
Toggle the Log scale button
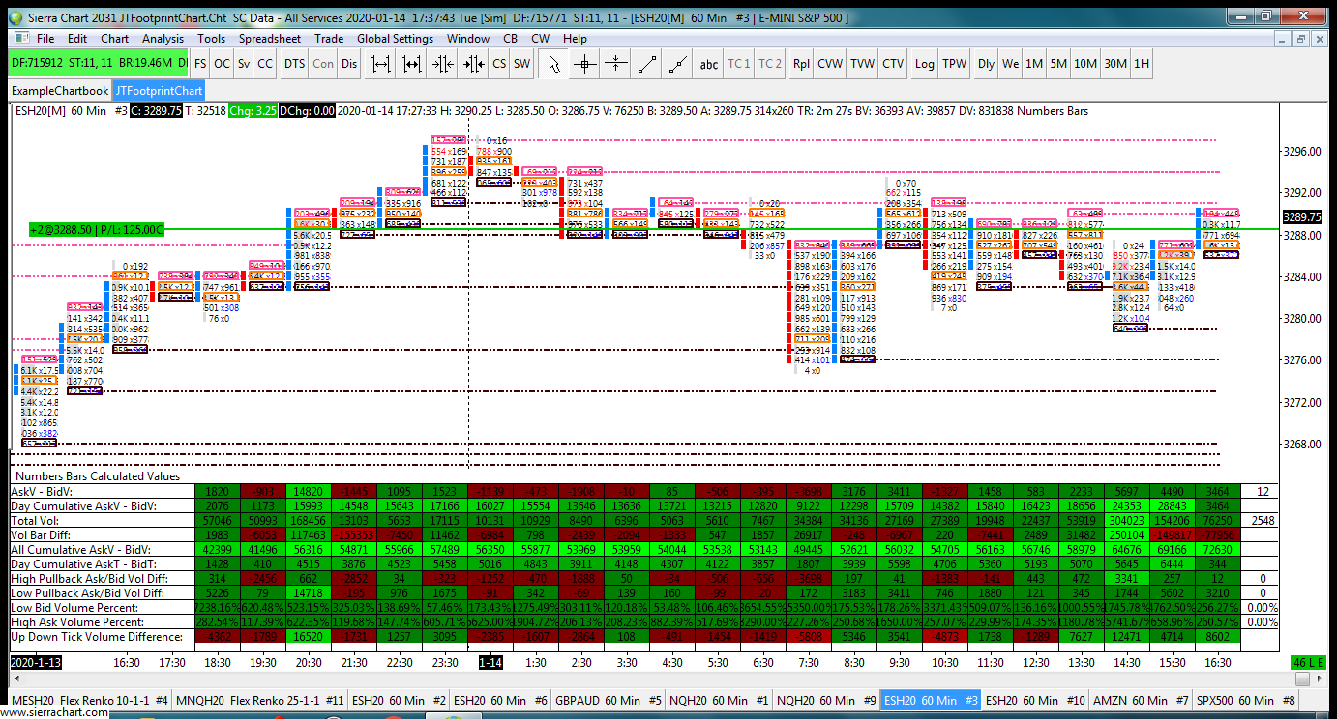click(x=925, y=64)
